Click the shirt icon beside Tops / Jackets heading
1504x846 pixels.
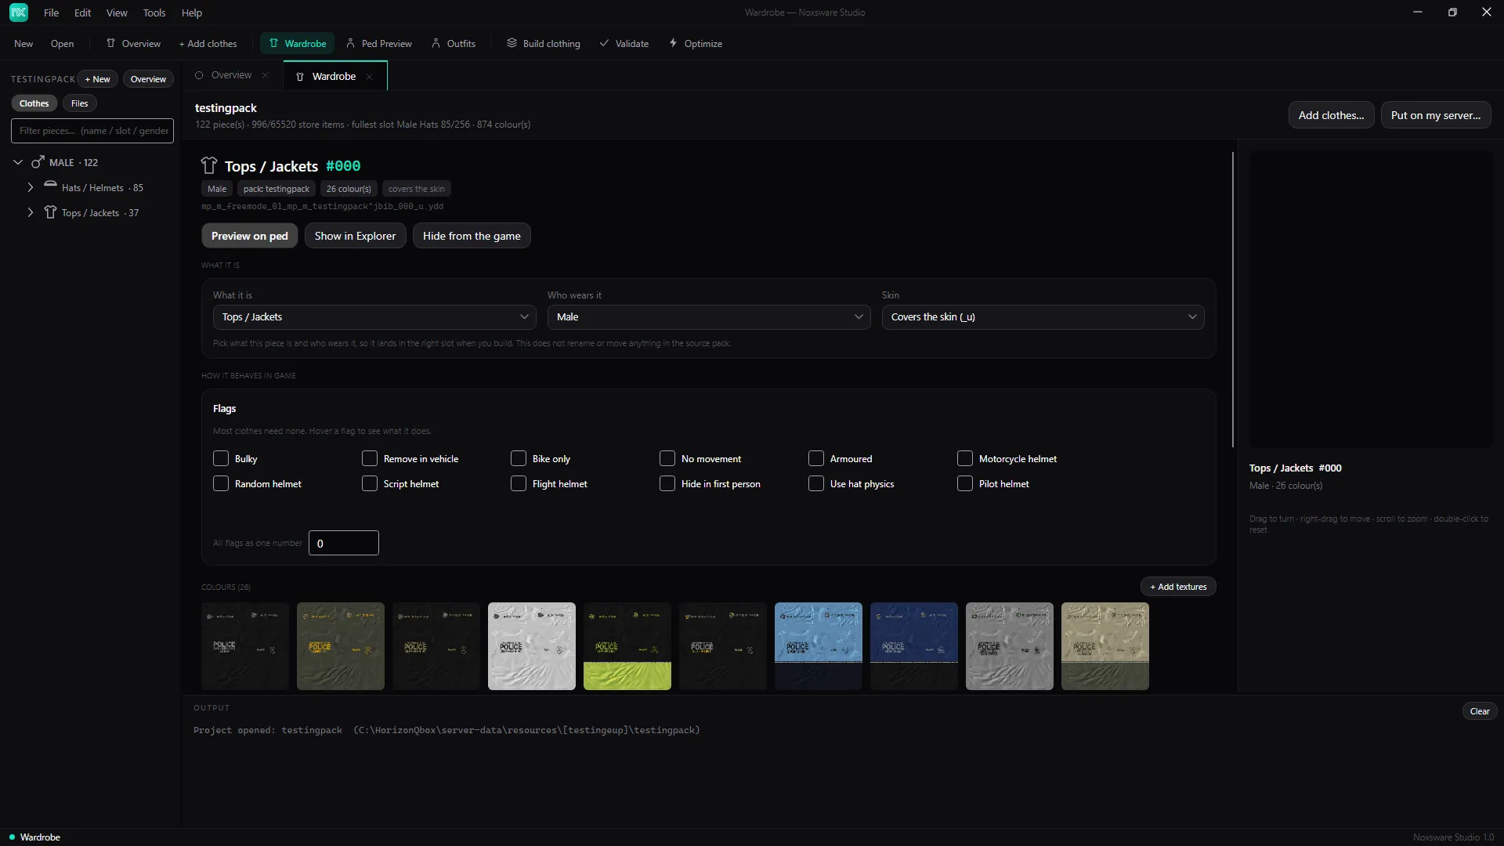pyautogui.click(x=209, y=165)
